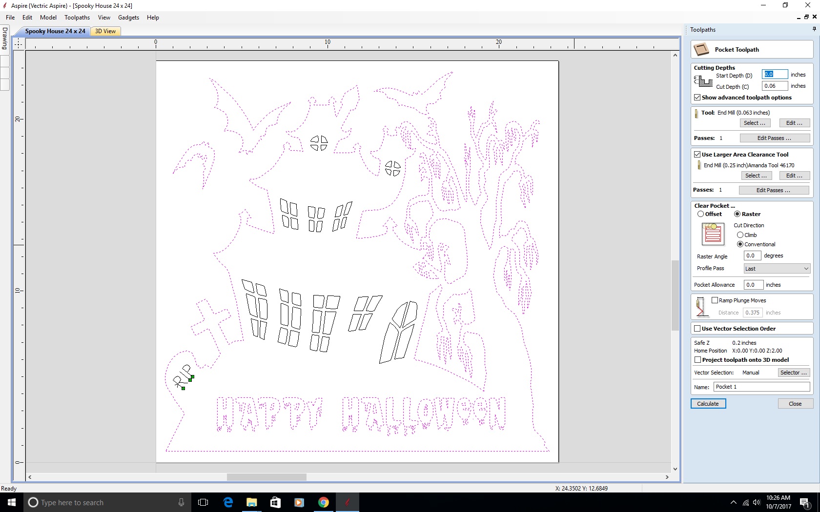Screen dimensions: 820x512
Task: Click the clearance tool End Mill icon
Action: point(699,165)
